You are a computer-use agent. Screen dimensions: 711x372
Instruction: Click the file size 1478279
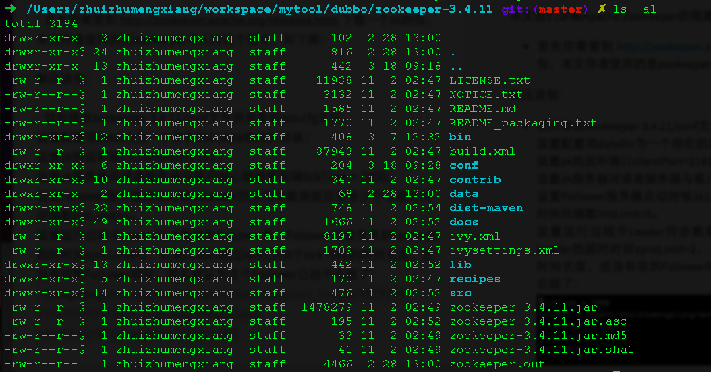coord(326,307)
